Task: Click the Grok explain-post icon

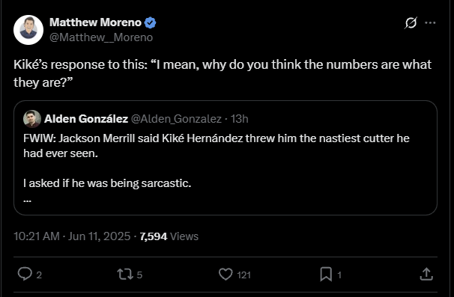Action: [411, 23]
